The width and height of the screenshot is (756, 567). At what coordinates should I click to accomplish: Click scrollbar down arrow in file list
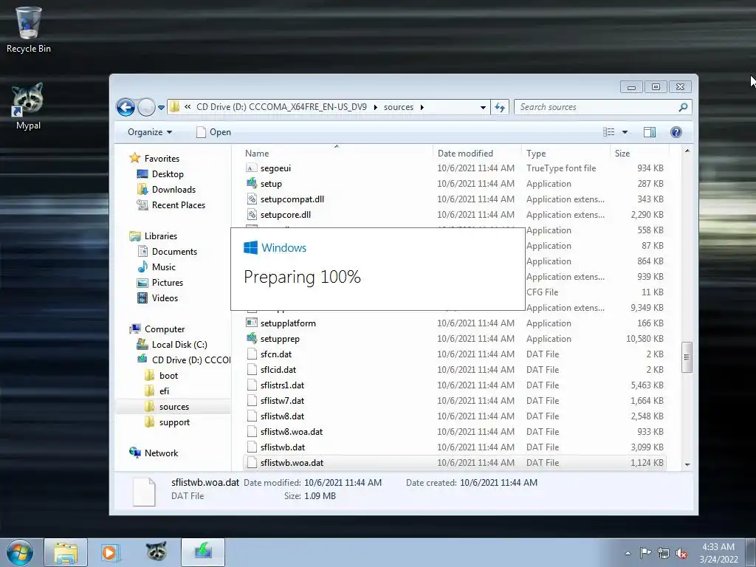coord(687,464)
